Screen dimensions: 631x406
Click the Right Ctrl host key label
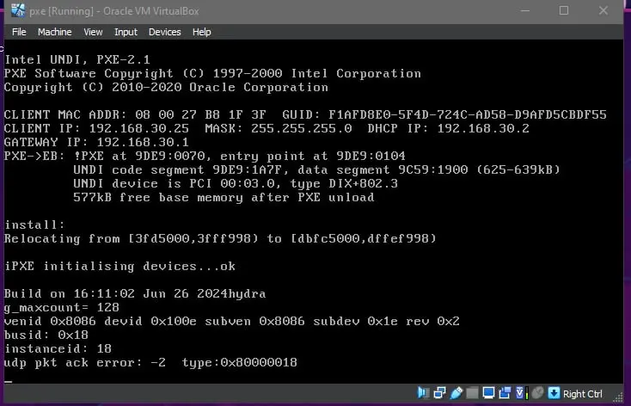click(x=583, y=393)
